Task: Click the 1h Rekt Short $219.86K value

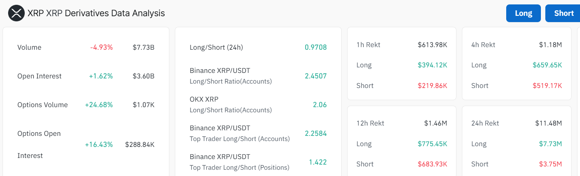Action: [x=432, y=85]
